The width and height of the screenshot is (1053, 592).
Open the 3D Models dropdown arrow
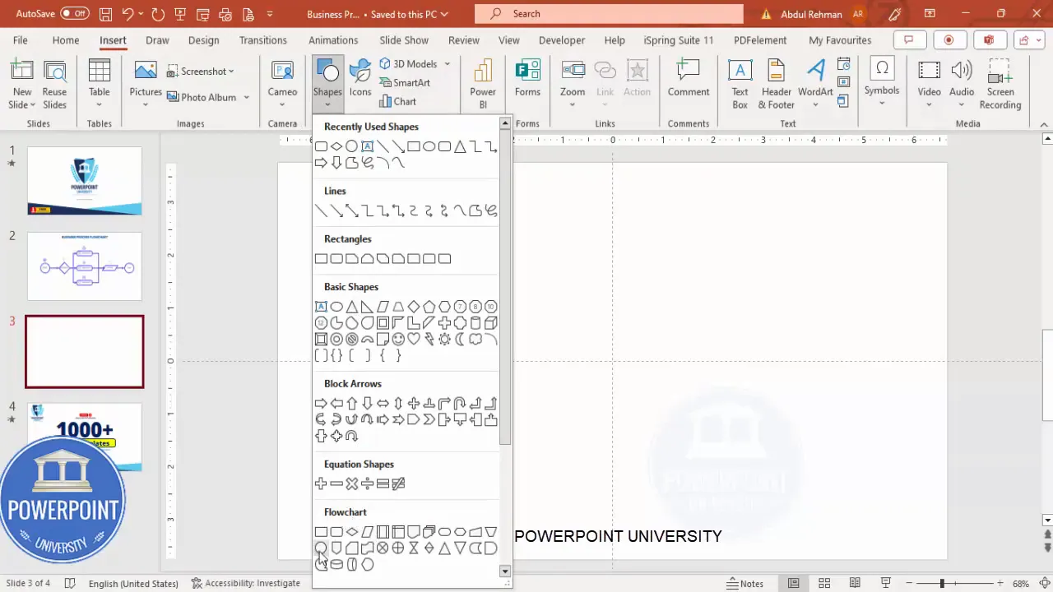448,64
